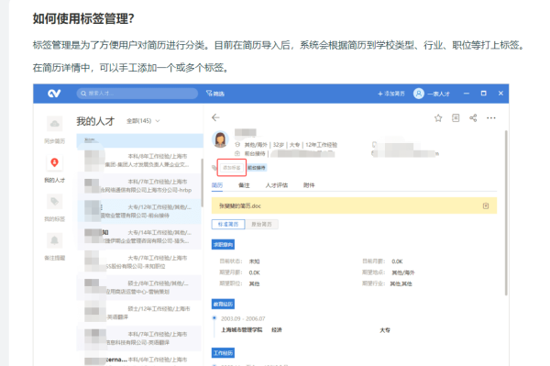Click the candidate list scrollbar
The height and width of the screenshot is (366, 550).
(202, 183)
